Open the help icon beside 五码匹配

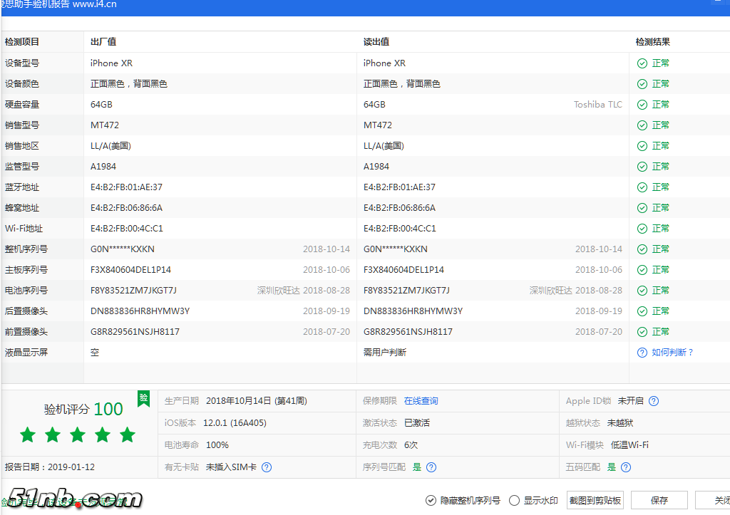pos(625,467)
